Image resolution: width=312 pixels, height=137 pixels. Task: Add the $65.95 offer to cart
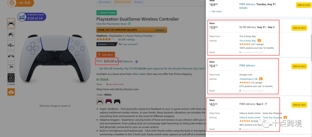(299, 105)
